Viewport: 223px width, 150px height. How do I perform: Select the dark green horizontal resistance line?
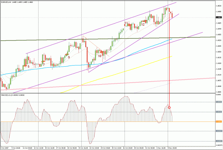tap(108, 38)
